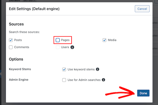Image resolution: width=158 pixels, height=105 pixels.
Task: Click the 'Keyword Stems' row label
Action: (x=20, y=69)
